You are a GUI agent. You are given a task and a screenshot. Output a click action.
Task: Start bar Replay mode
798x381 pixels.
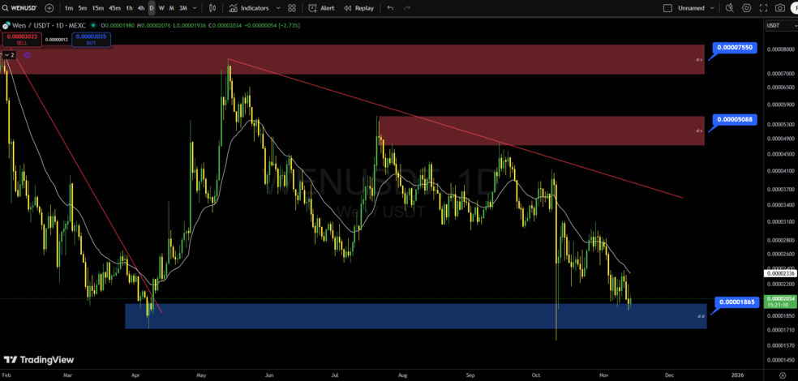pos(359,8)
